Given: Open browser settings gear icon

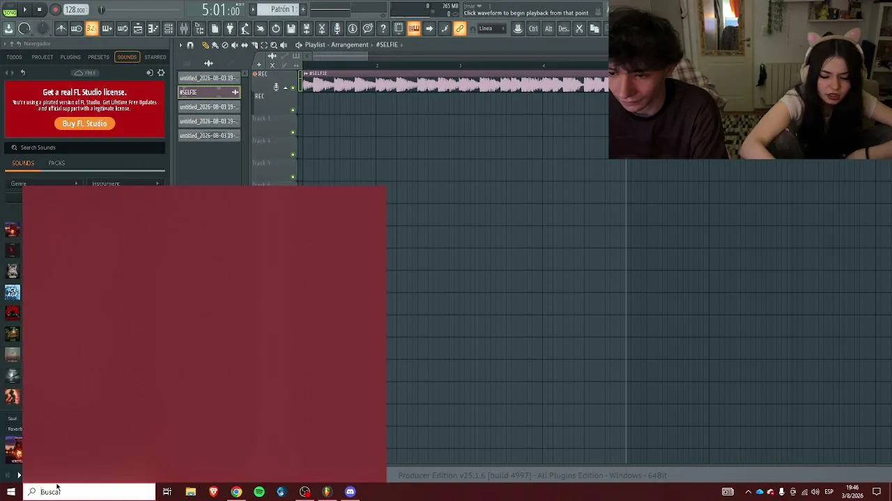Looking at the screenshot, I should (x=161, y=72).
